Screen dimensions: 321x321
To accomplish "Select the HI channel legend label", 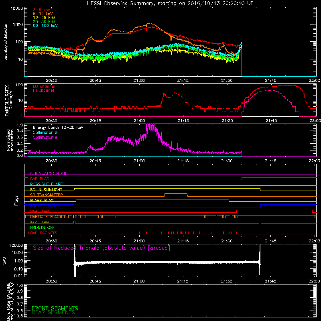I will 43,91.
